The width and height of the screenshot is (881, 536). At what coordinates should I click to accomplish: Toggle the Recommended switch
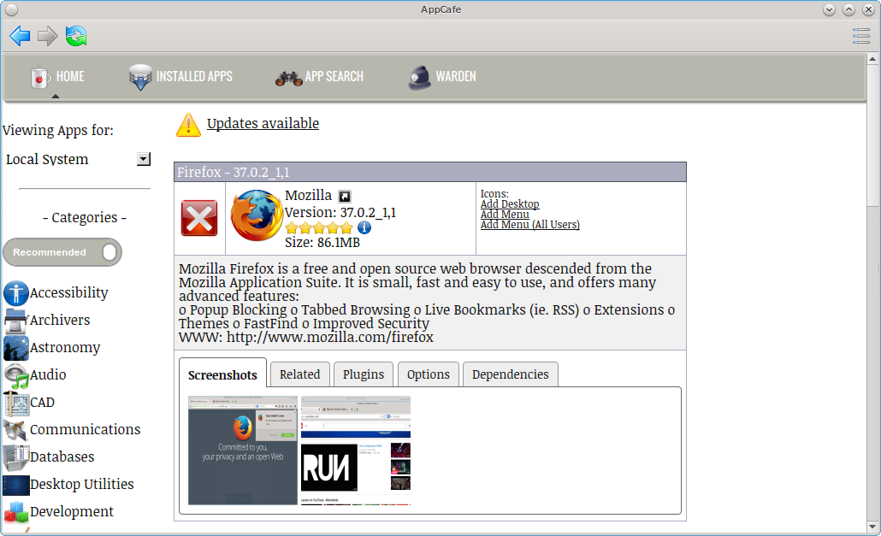[62, 252]
